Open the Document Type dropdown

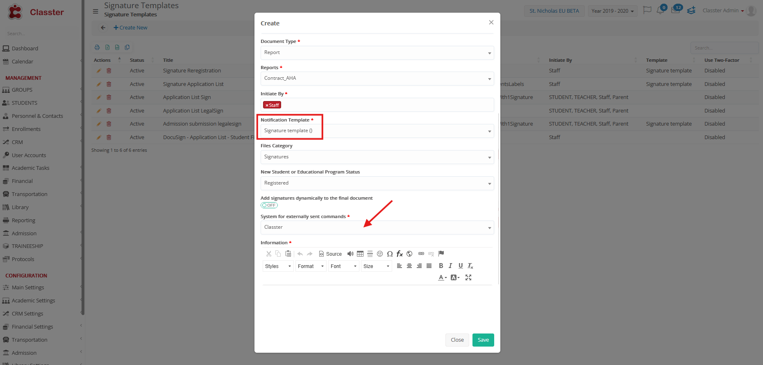pos(377,53)
